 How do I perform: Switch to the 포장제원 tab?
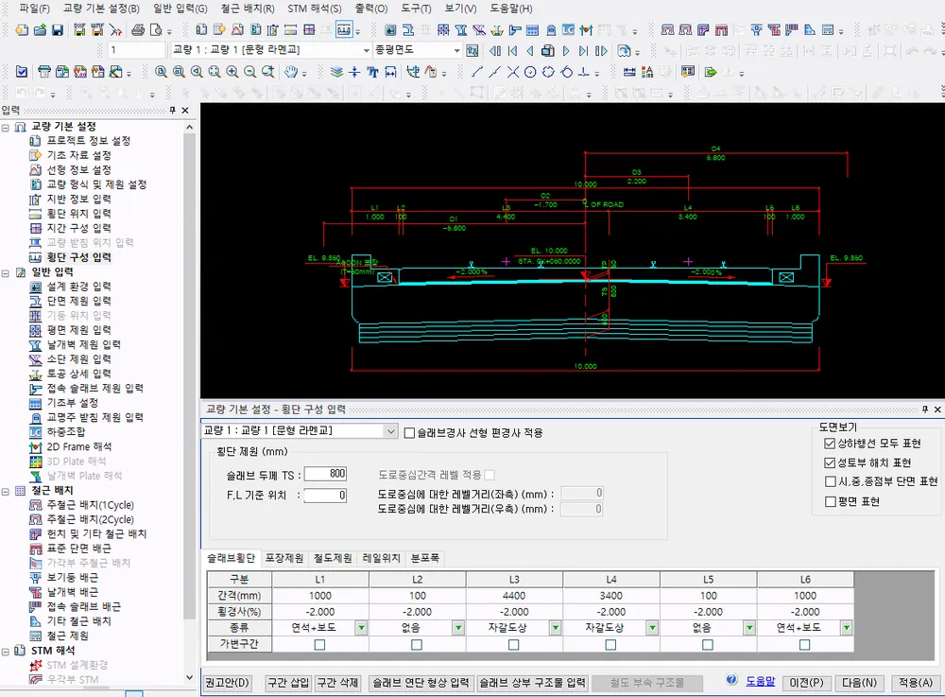pos(284,558)
